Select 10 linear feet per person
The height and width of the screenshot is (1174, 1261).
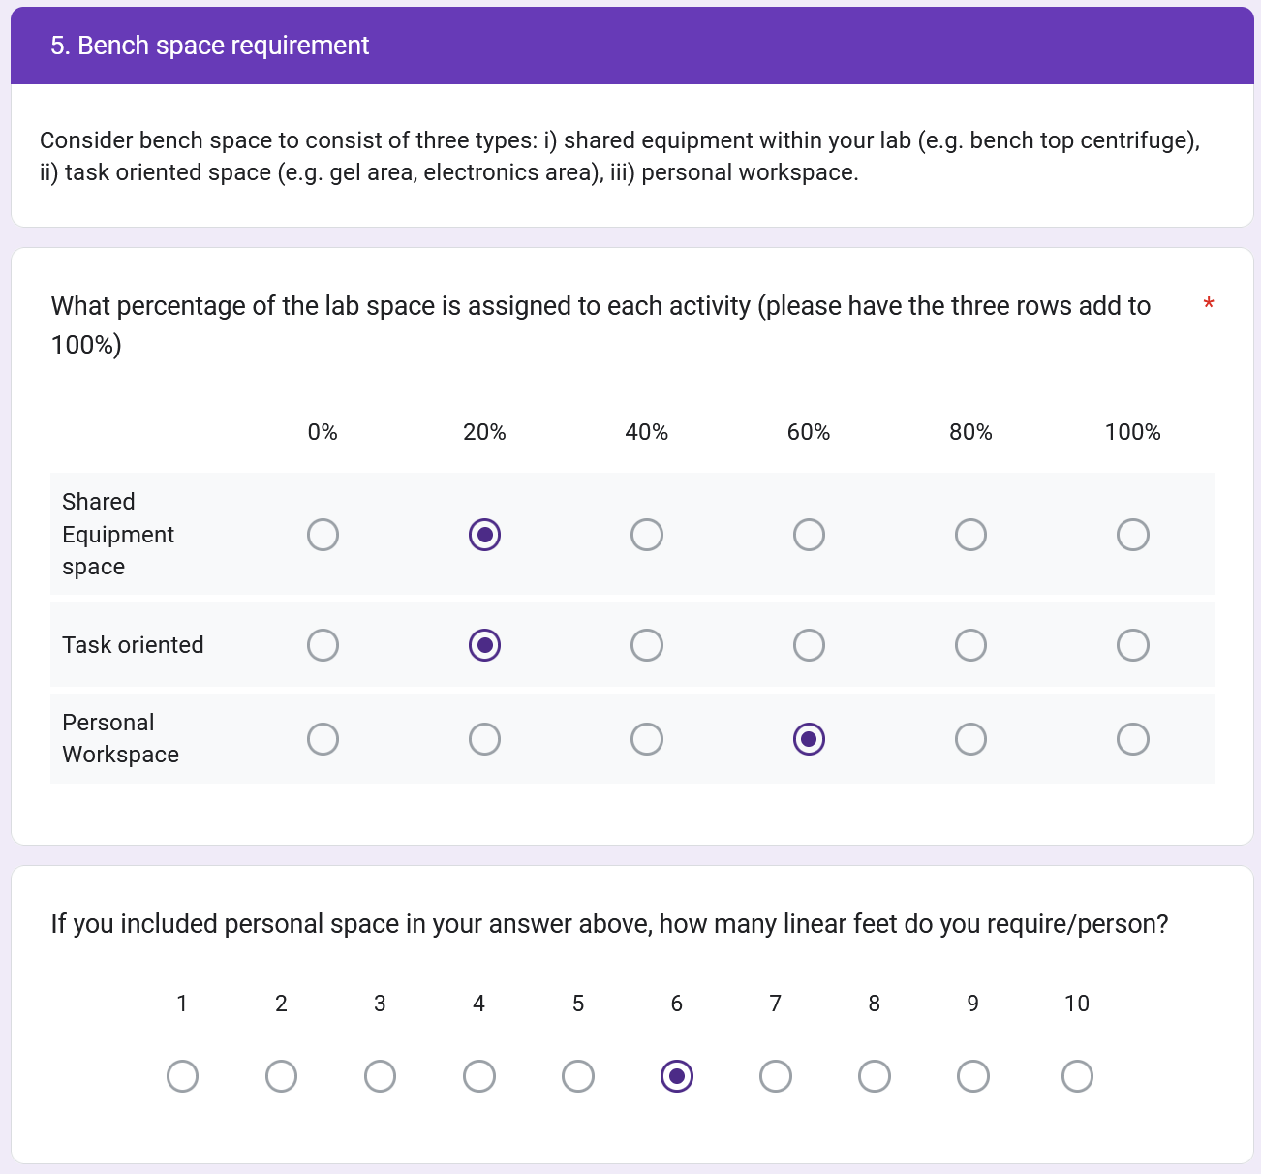tap(1077, 1076)
